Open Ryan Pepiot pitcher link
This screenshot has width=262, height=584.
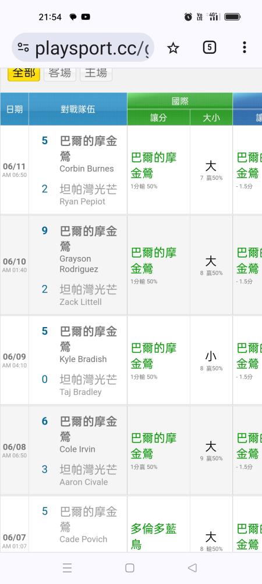[83, 201]
